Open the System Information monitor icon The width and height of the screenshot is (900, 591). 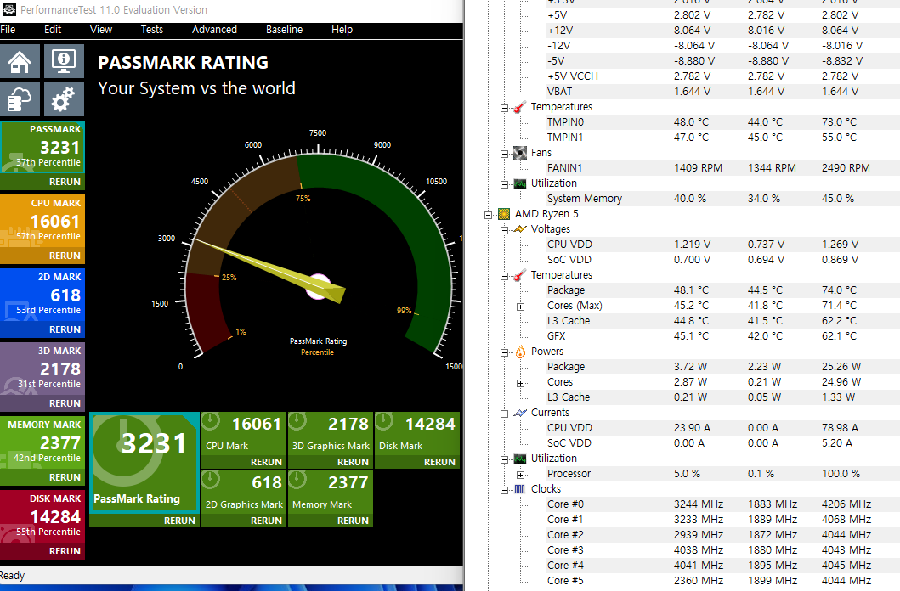coord(64,61)
